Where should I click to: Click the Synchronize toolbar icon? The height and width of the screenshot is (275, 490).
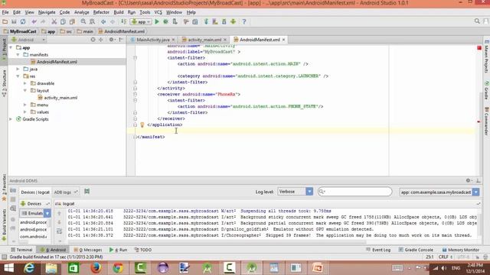tap(23, 21)
